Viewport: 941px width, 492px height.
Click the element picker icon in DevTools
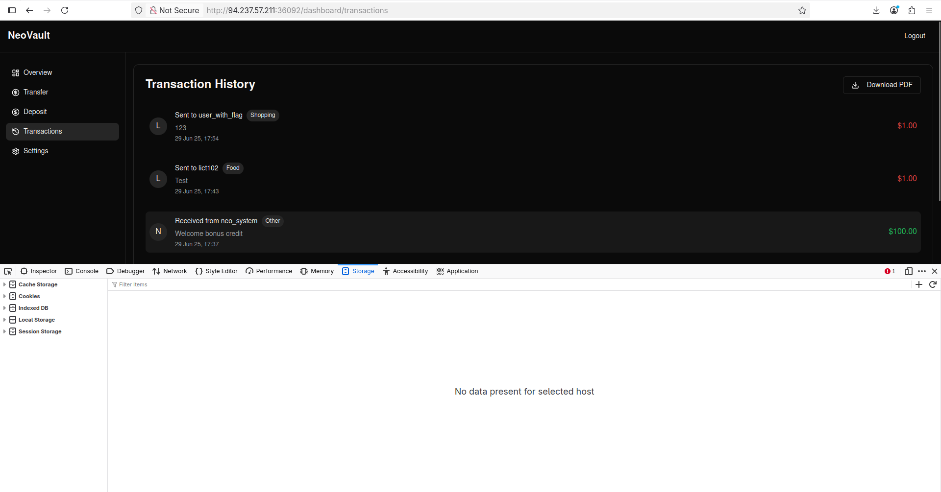tap(8, 271)
